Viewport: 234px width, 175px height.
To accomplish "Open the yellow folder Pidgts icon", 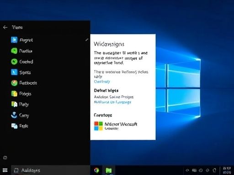I will pyautogui.click(x=14, y=94).
